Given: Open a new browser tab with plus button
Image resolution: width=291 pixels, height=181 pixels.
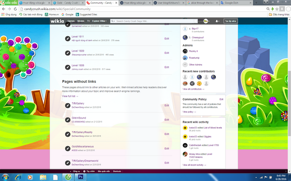Looking at the screenshot, I should coord(256,3).
